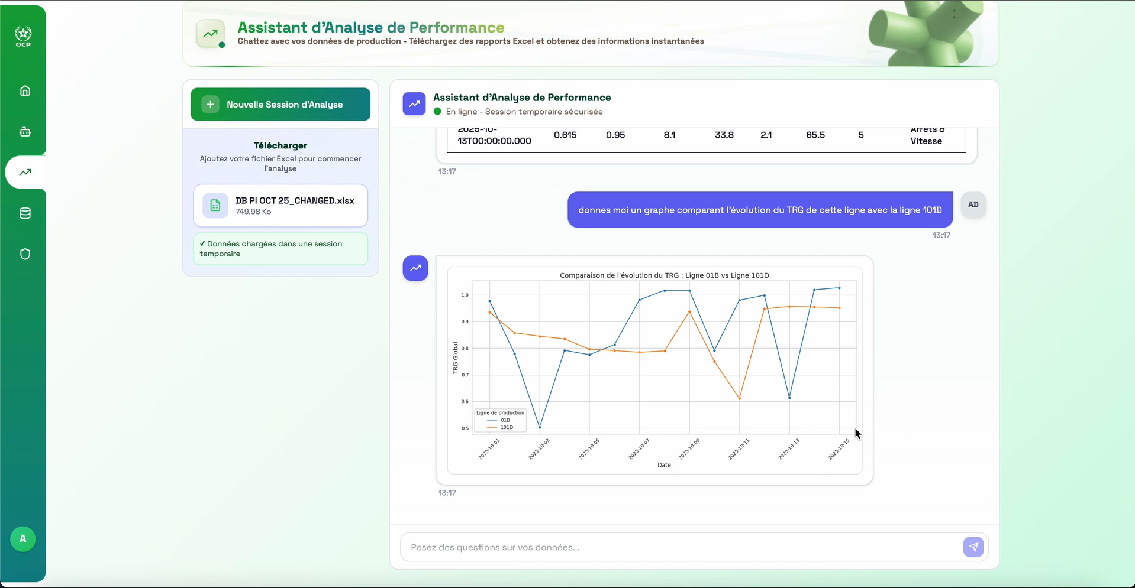This screenshot has width=1135, height=588.
Task: Click the chat header trend icon
Action: click(414, 104)
